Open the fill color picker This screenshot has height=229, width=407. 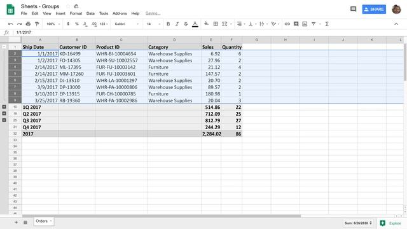206,24
